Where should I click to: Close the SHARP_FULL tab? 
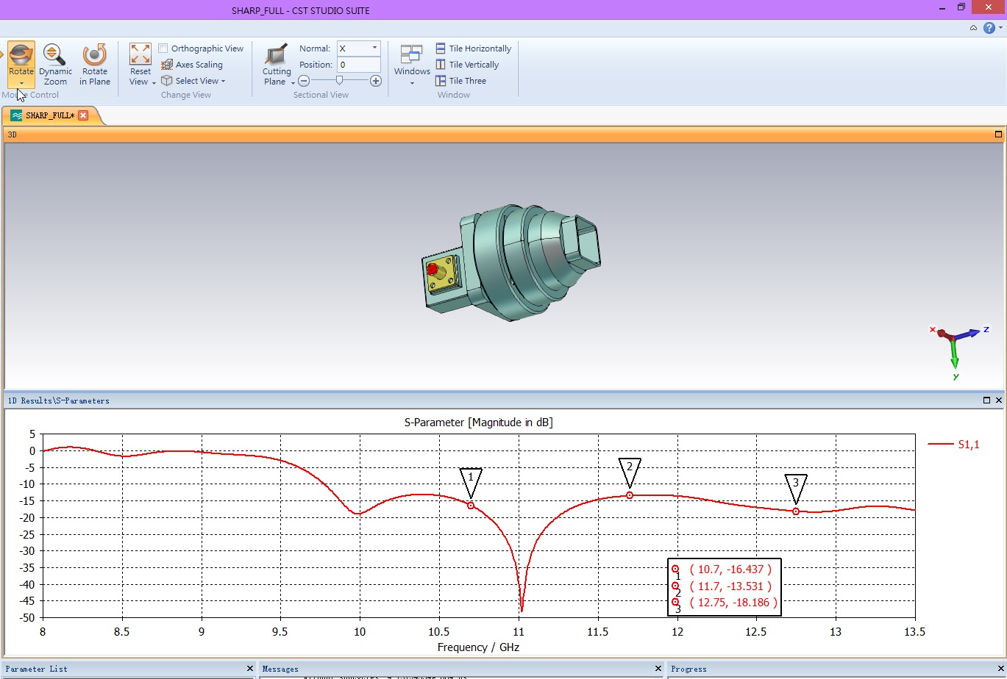click(x=83, y=115)
